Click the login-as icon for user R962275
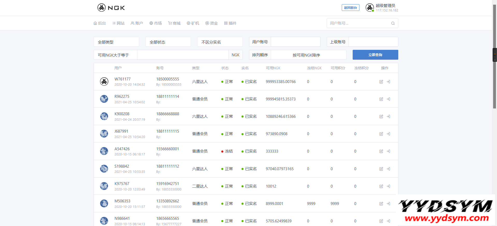Image resolution: width=497 pixels, height=226 pixels. click(388, 99)
